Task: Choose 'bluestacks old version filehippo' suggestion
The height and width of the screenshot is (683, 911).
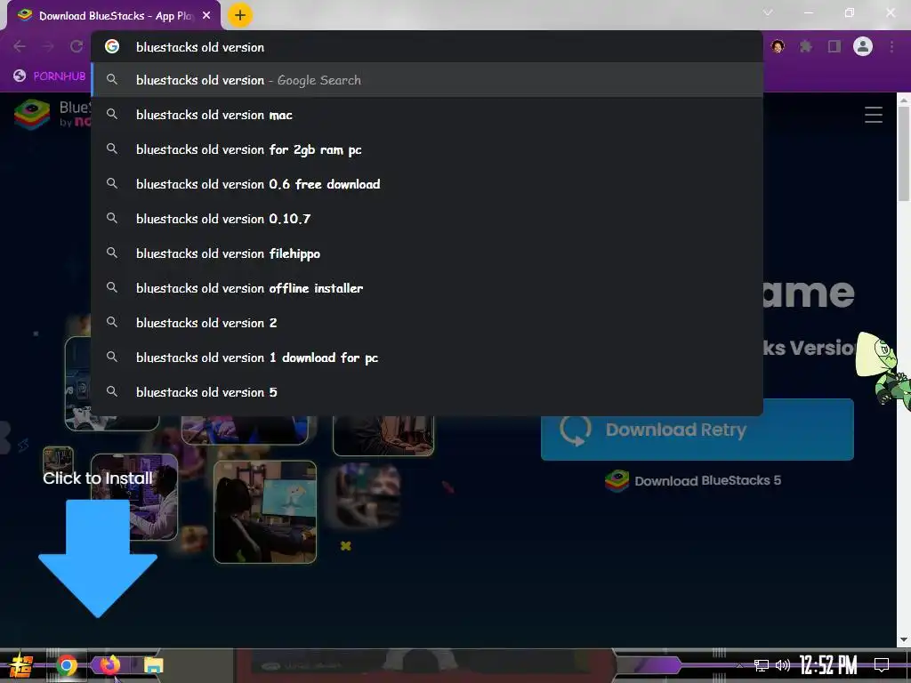Action: coord(426,253)
